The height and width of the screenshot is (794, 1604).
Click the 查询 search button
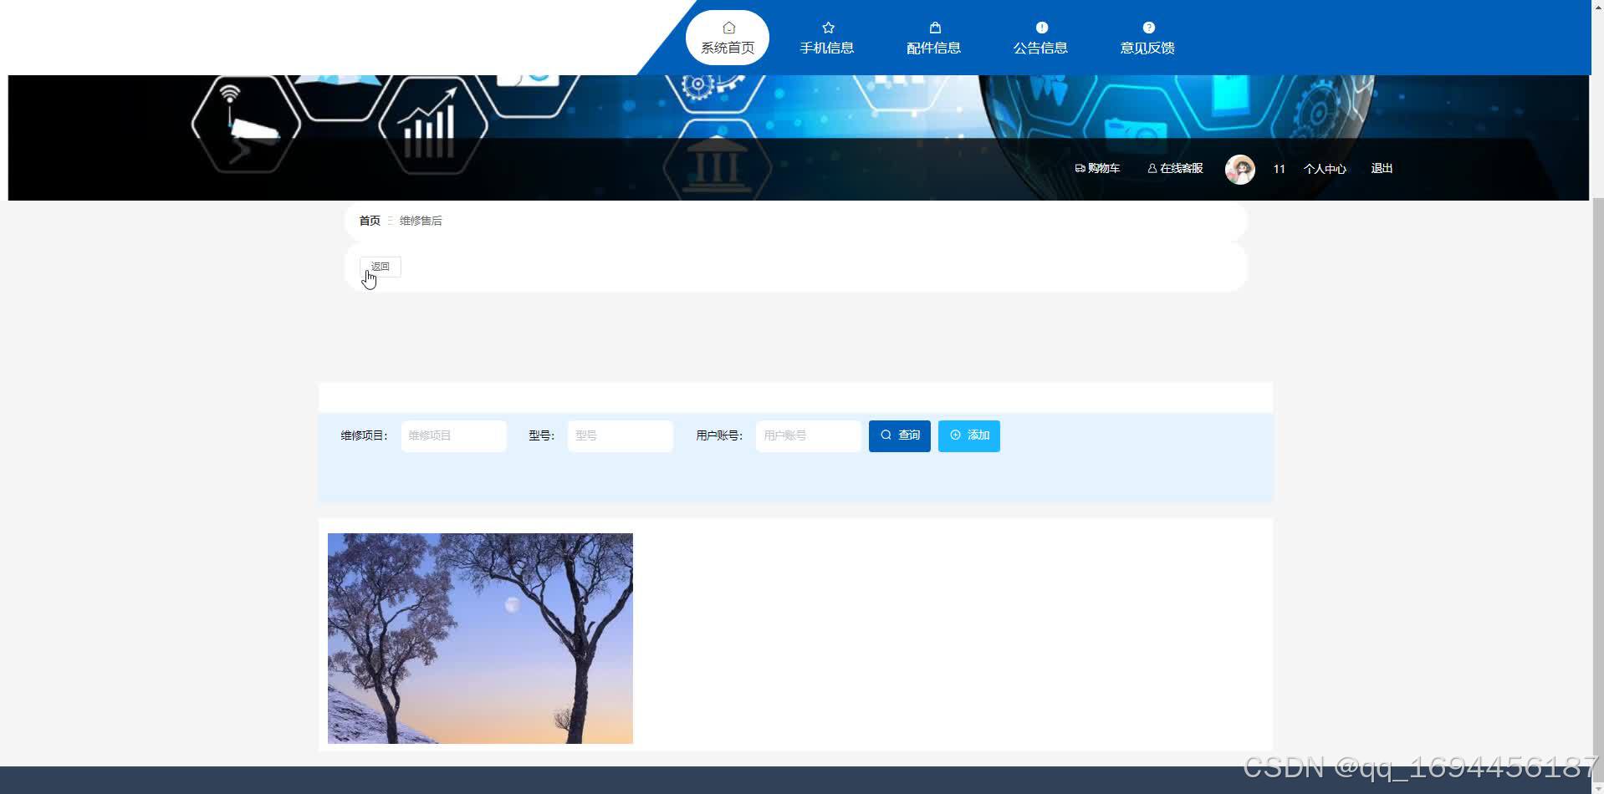click(899, 435)
